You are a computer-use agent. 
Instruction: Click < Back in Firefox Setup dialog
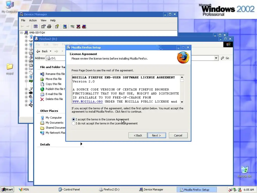click(x=138, y=135)
